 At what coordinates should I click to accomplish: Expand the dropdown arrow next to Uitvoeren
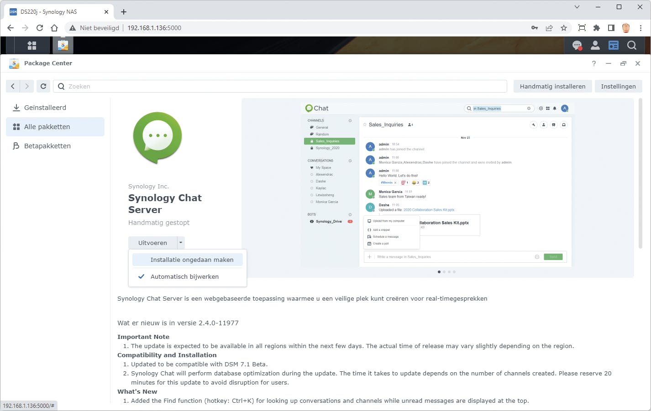coord(181,243)
